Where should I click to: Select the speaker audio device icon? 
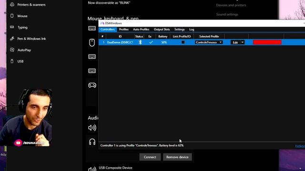(92, 128)
